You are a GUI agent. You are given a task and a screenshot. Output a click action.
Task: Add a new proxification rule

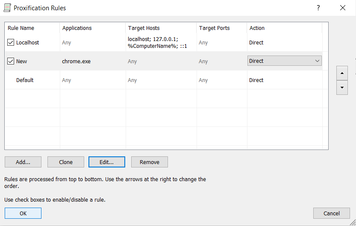click(23, 162)
